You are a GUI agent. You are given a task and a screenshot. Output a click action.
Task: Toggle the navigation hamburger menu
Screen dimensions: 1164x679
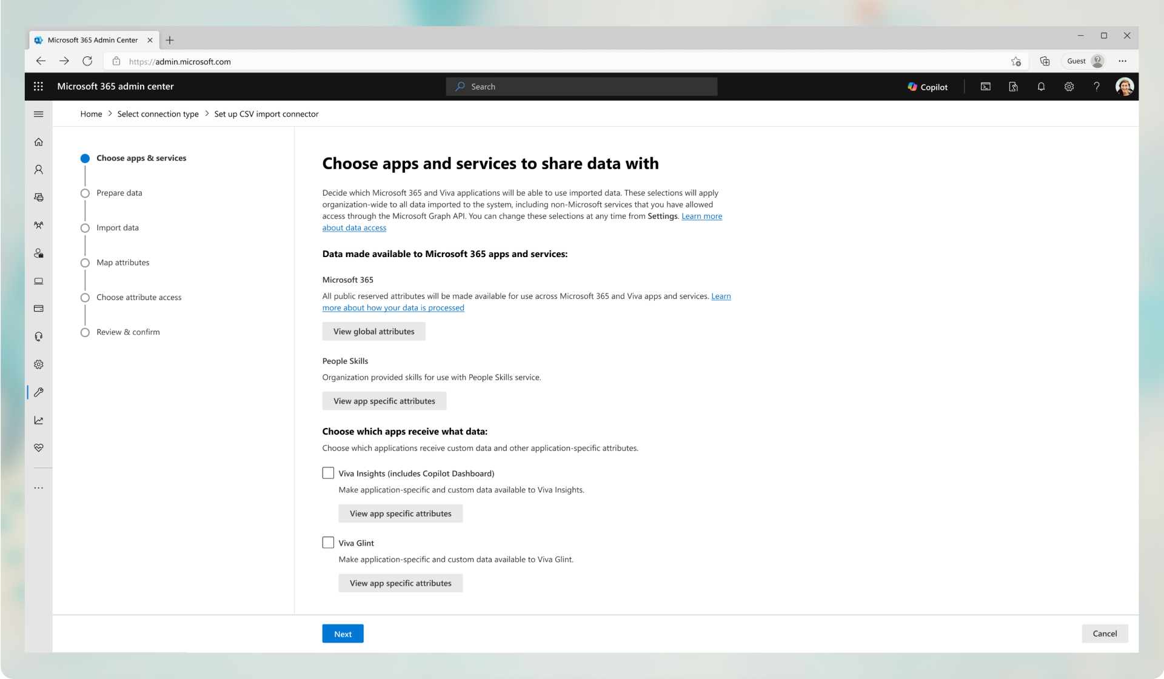38,114
